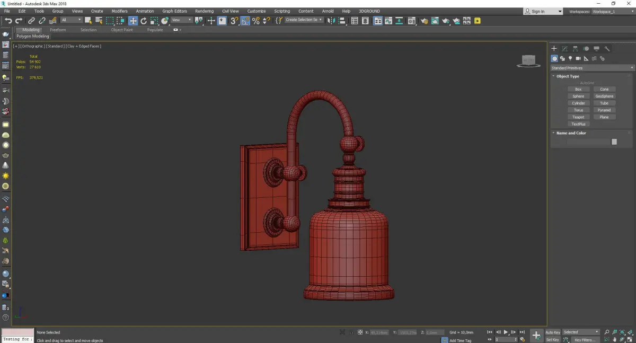
Task: Go to the end frame button
Action: (522, 332)
